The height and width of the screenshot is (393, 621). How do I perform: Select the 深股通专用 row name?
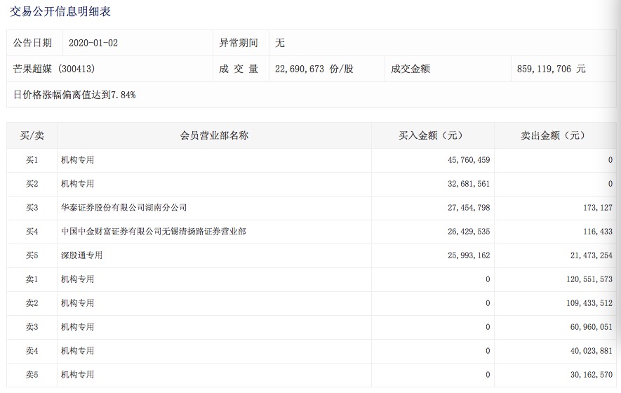click(x=81, y=255)
